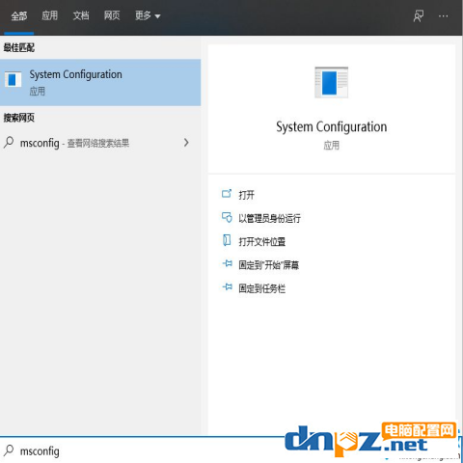Click the large System Configuration preview icon
This screenshot has height=463, width=463.
pyautogui.click(x=331, y=82)
